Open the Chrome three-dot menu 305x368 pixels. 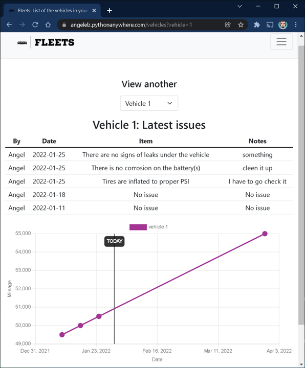coord(296,25)
